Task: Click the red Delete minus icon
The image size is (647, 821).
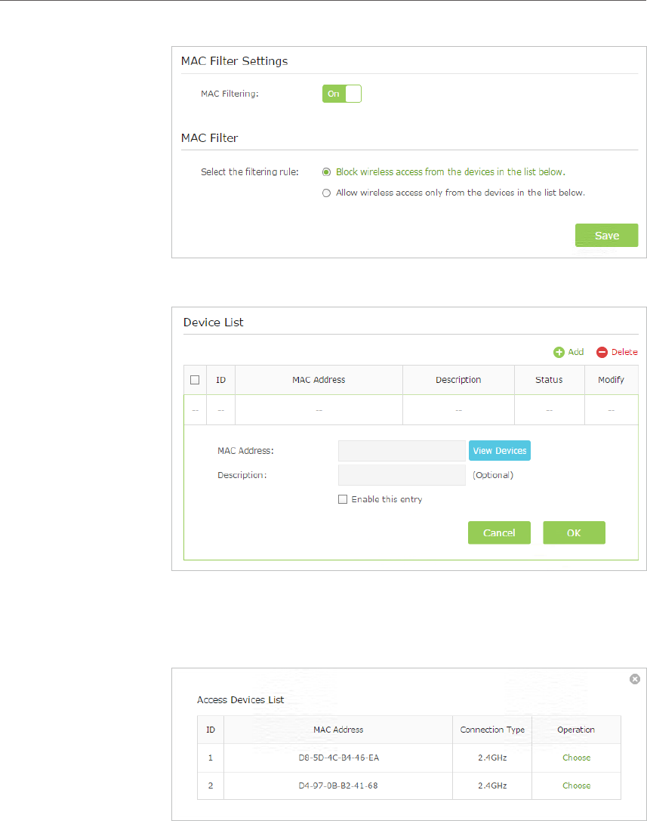Action: [602, 353]
